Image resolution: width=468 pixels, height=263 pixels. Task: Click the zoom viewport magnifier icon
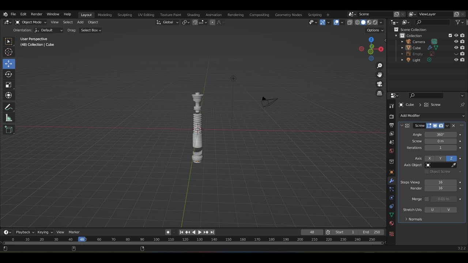click(380, 66)
